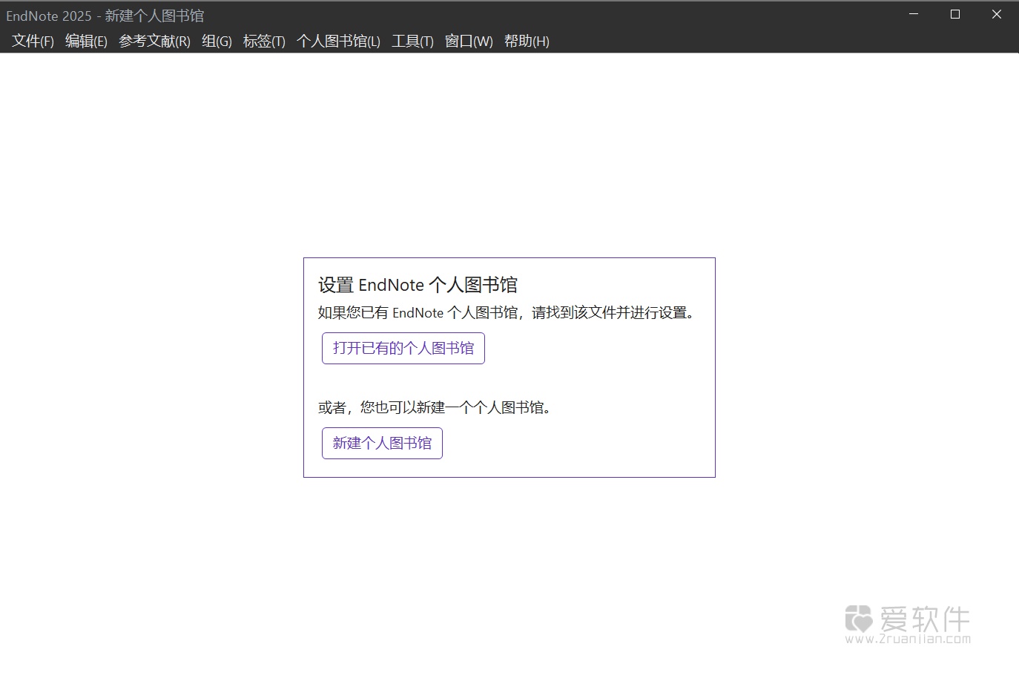The image size is (1019, 681).
Task: Minimize the EndNote window
Action: [913, 14]
